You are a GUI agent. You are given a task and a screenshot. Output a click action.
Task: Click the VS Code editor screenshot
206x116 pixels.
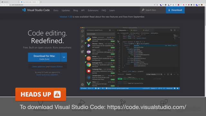coord(130,58)
